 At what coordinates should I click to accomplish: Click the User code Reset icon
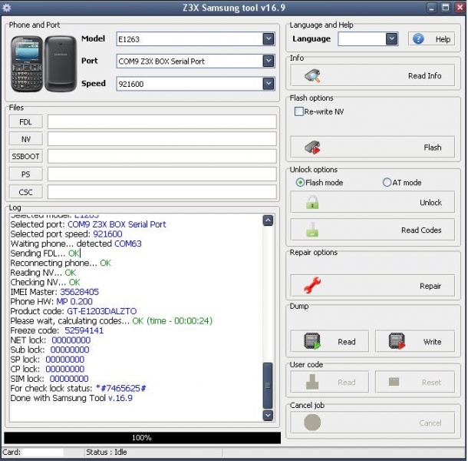click(394, 381)
